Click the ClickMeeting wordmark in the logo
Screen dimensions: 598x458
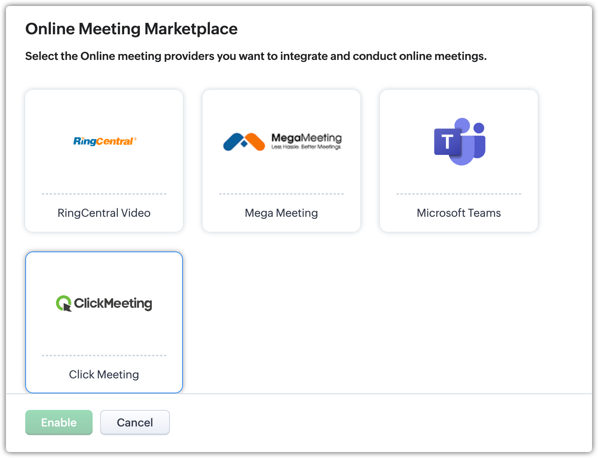113,303
